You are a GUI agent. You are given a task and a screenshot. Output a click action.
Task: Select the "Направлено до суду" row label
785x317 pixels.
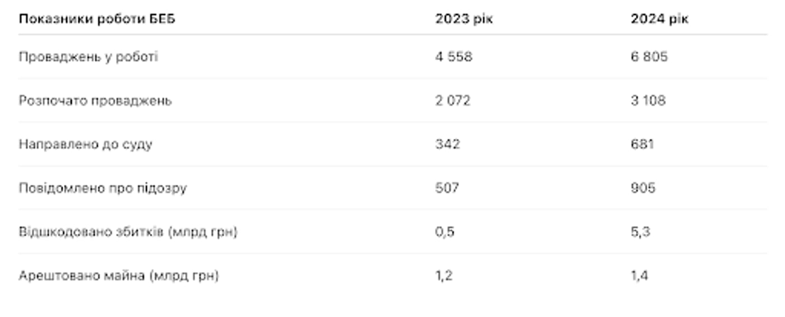point(86,144)
